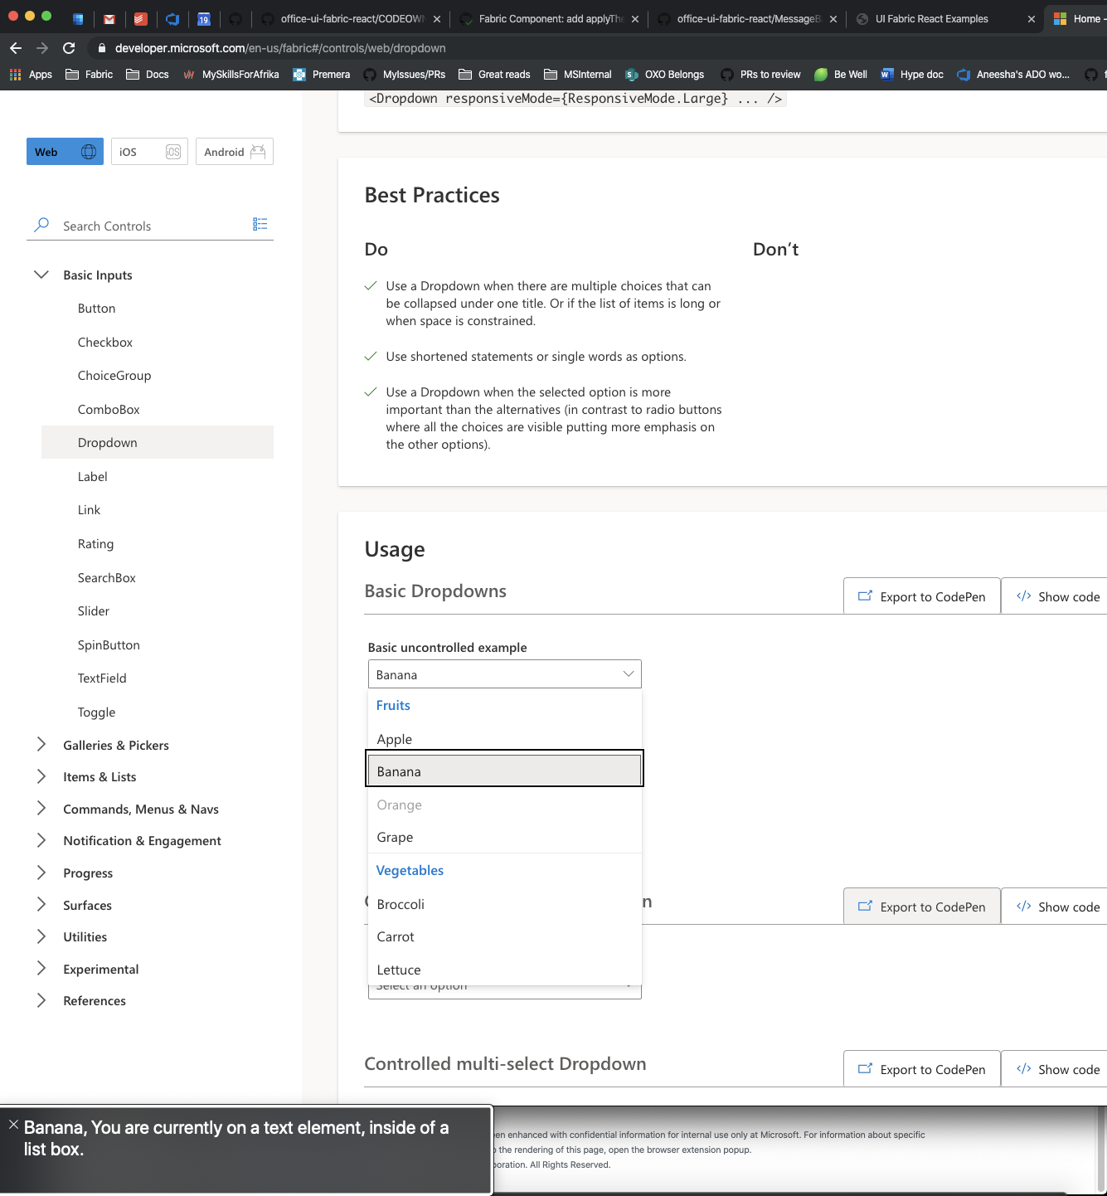Select ComboBox in the controls sidebar
The image size is (1107, 1196).
pyautogui.click(x=109, y=409)
